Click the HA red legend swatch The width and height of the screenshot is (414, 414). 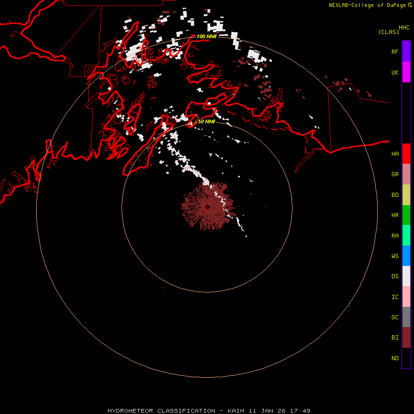point(406,154)
